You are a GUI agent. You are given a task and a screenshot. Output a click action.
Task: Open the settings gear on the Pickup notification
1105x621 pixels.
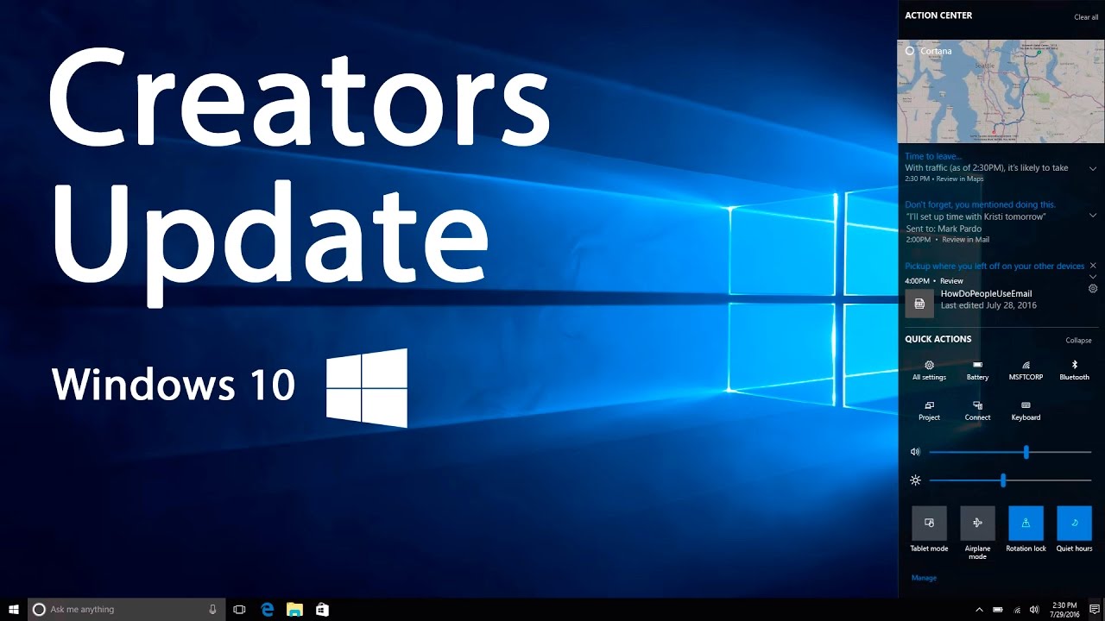pyautogui.click(x=1092, y=289)
